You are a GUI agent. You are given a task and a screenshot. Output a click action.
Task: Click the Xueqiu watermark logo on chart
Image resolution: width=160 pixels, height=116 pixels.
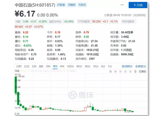(x=81, y=95)
